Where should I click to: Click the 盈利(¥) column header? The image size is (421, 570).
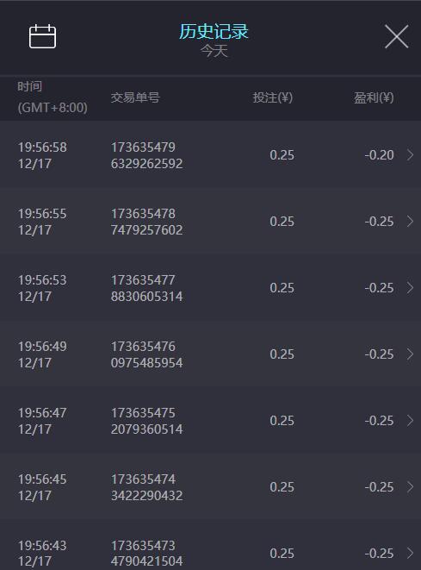[x=374, y=97]
